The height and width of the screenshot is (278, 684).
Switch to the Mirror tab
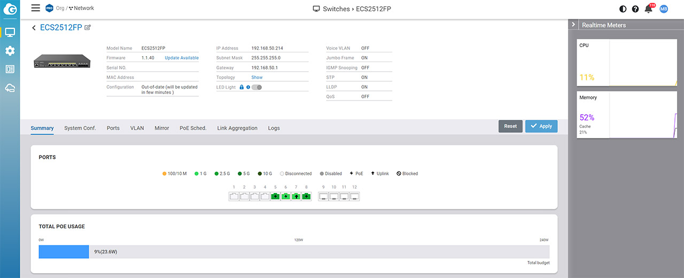click(x=162, y=128)
